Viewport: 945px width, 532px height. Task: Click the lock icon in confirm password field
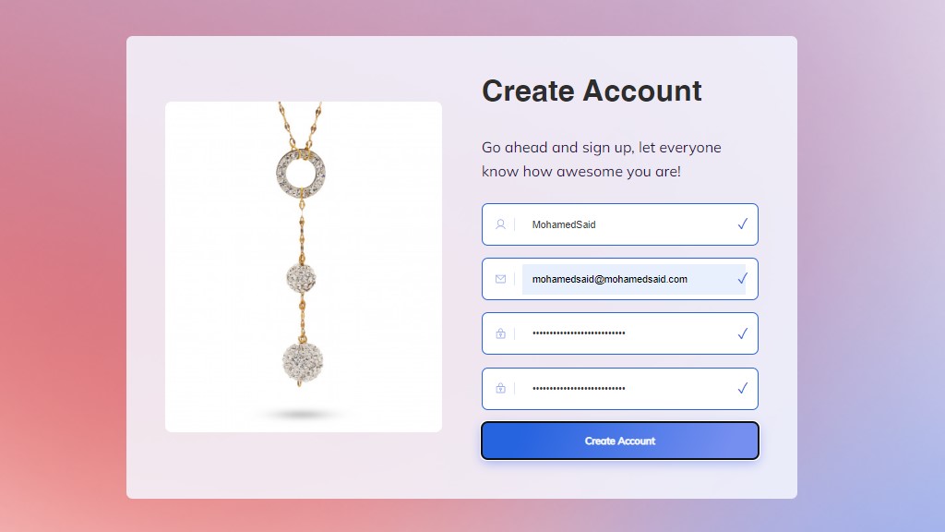coord(500,388)
